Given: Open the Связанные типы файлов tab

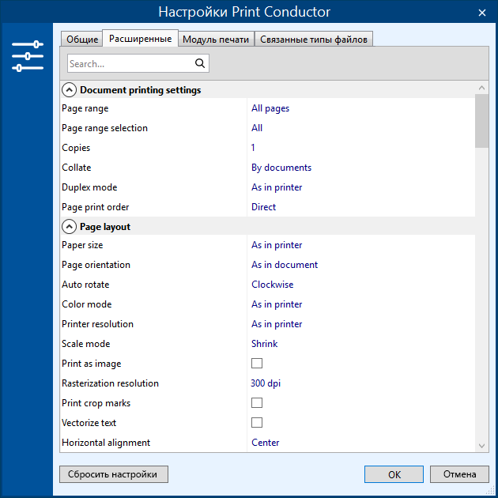Looking at the screenshot, I should click(314, 40).
